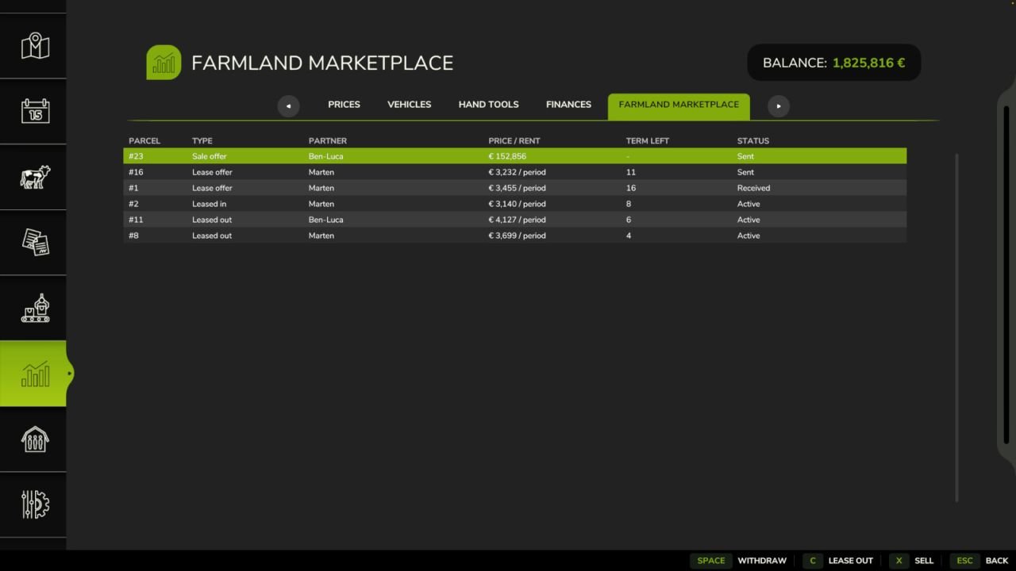
Task: Switch to the Finances tab
Action: click(568, 105)
